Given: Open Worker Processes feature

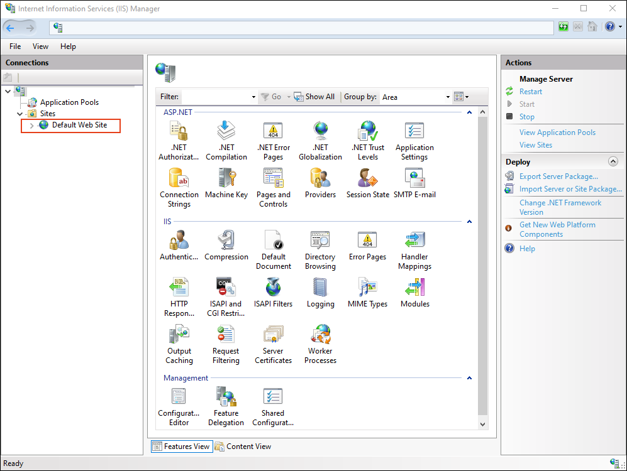Looking at the screenshot, I should coord(320,345).
